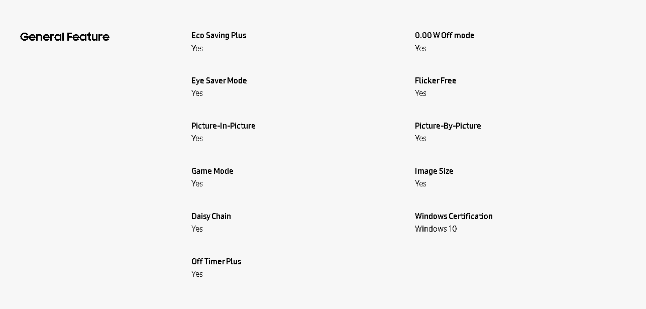Viewport: 646px width, 309px height.
Task: Click the Yes value under Picture-By-Picture
Action: coord(420,138)
